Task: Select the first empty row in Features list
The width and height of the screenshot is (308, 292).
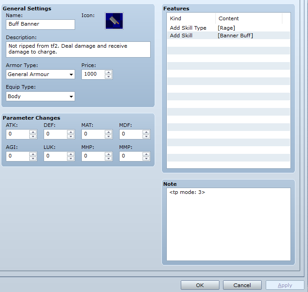Action: (229, 43)
